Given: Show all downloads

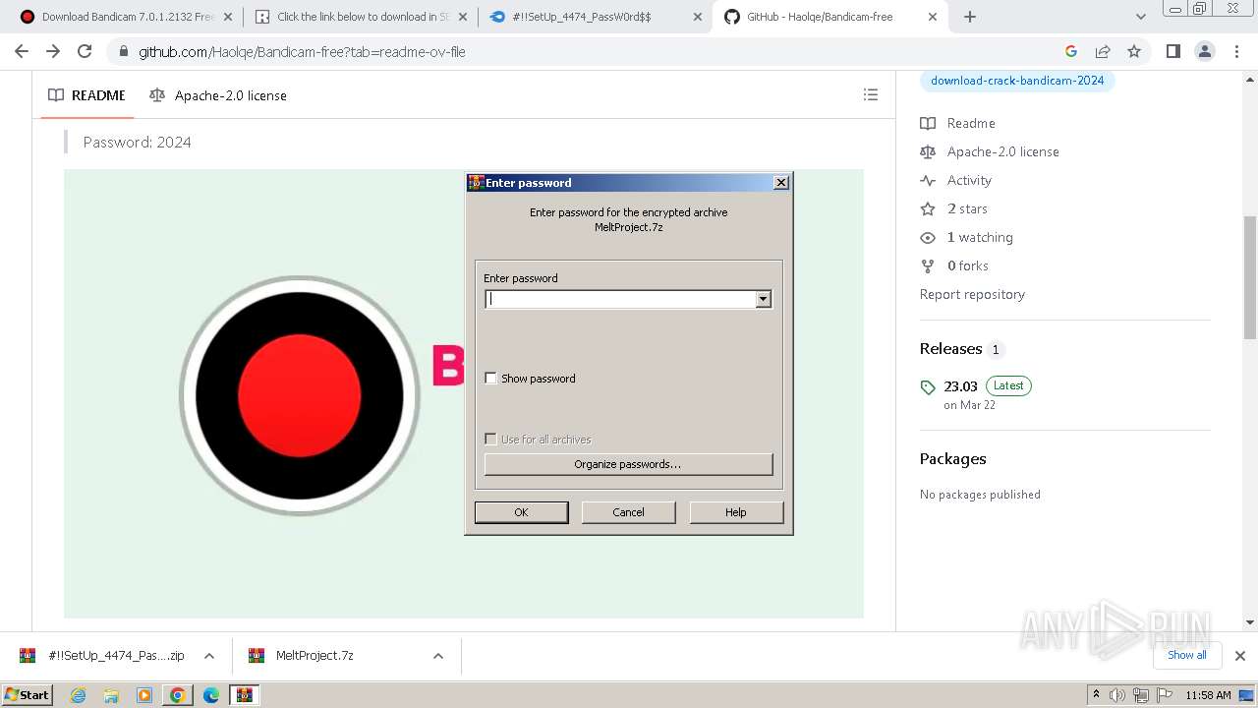Looking at the screenshot, I should 1187,655.
